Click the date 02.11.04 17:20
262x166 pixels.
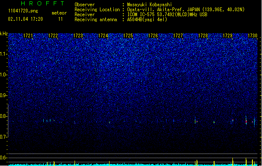click(x=25, y=19)
